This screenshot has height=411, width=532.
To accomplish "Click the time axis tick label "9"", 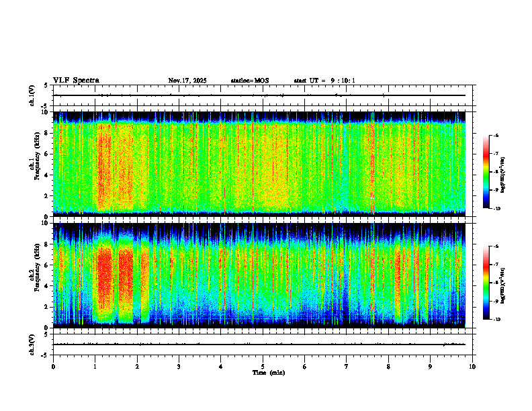I will (430, 367).
